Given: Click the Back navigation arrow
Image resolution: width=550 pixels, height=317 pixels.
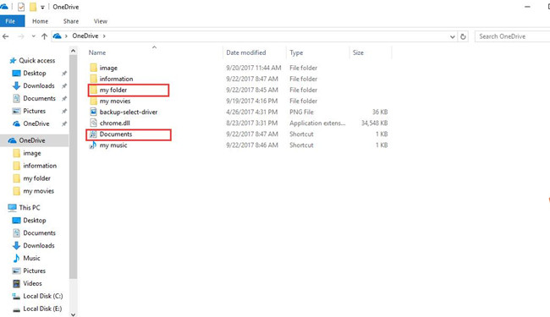Looking at the screenshot, I should pos(6,36).
